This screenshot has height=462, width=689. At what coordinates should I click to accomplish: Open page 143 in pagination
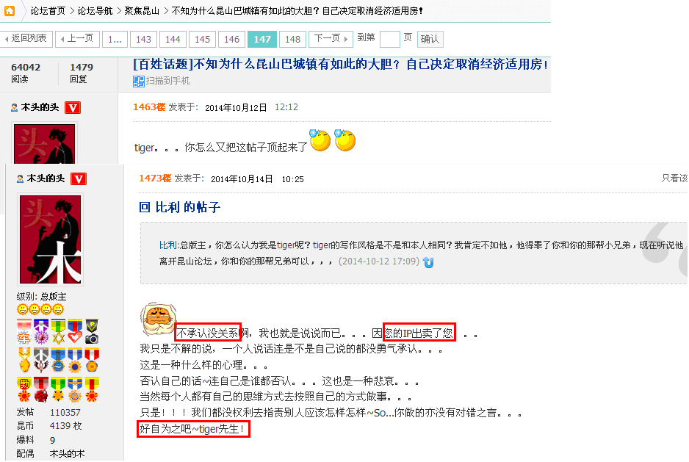143,40
